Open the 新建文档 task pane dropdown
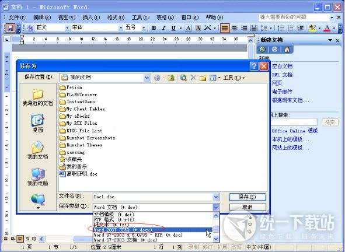This screenshot has width=345, height=252. pos(330,40)
